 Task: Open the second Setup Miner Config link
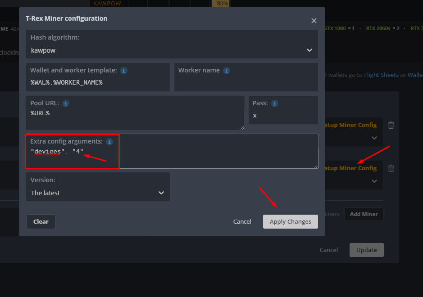click(x=351, y=168)
